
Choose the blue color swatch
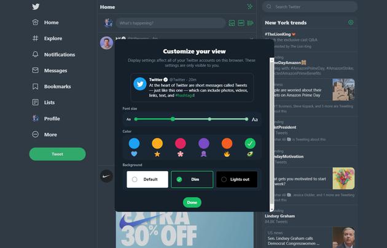134,143
